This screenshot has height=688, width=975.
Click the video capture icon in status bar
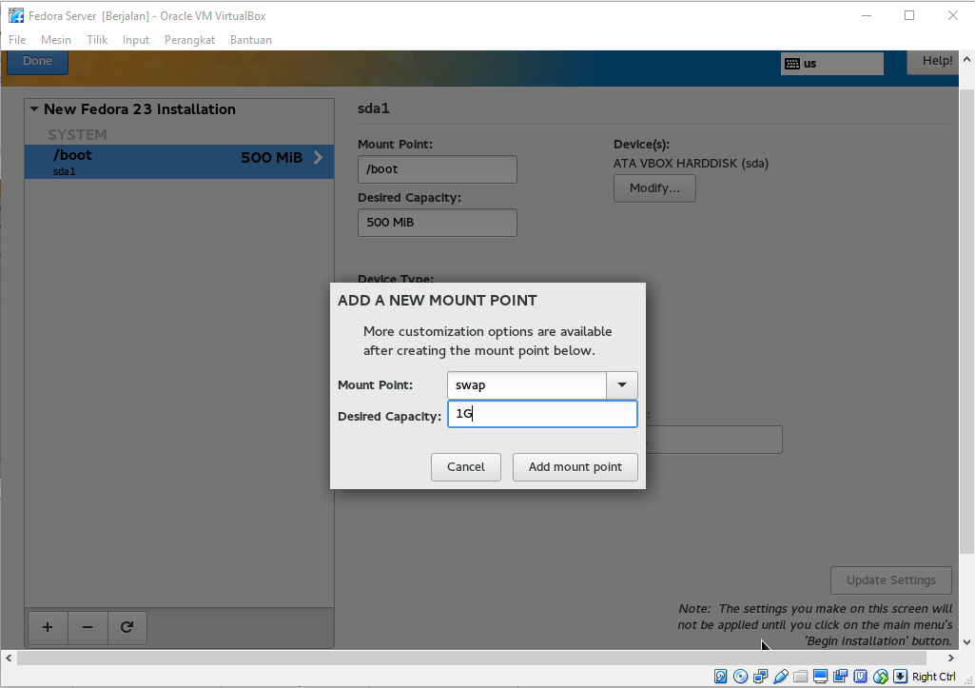click(841, 677)
